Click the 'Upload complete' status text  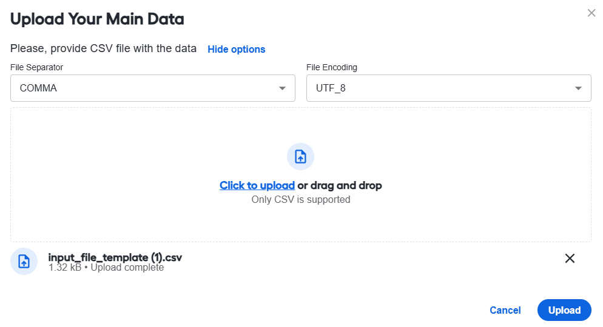(127, 268)
